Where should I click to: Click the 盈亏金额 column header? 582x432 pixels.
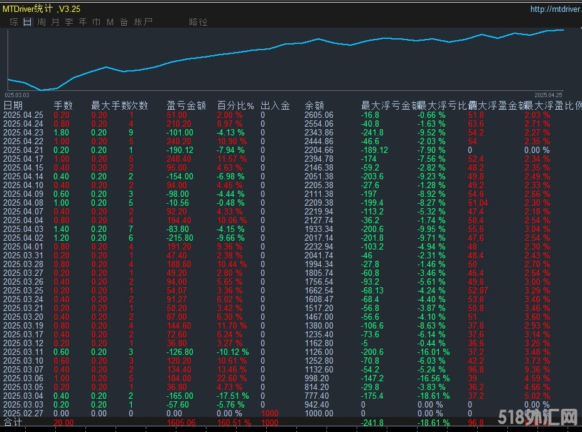tap(186, 105)
